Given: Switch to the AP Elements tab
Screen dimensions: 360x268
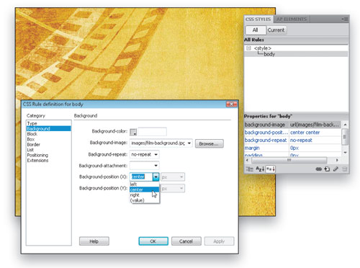Looking at the screenshot, I should click(x=292, y=19).
